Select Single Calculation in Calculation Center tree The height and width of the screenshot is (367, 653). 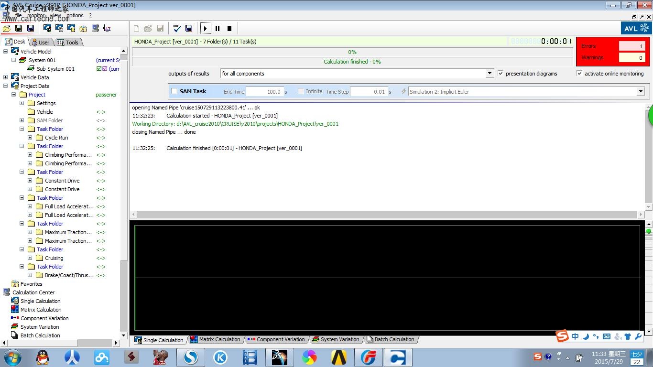tap(41, 301)
